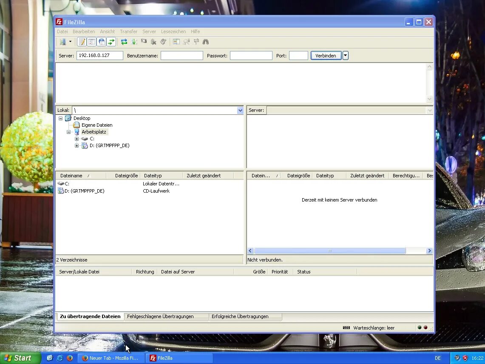The image size is (485, 364).
Task: Click the Verbinden button
Action: (x=326, y=56)
